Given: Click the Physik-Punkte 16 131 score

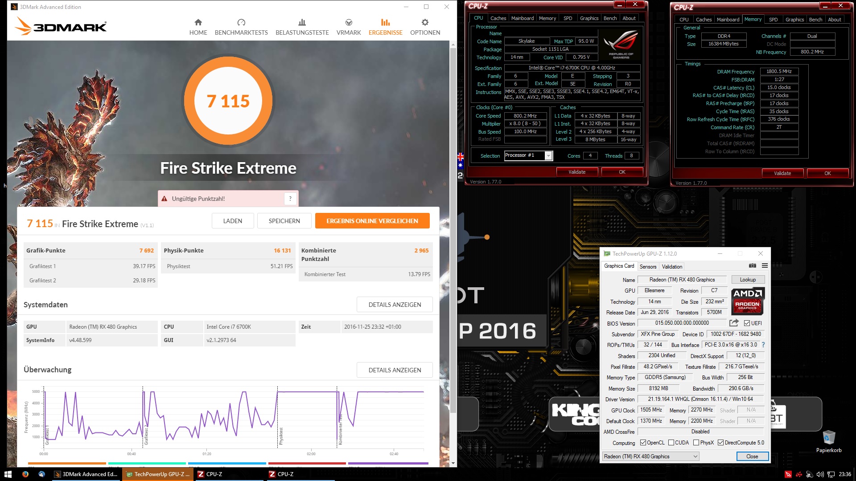Looking at the screenshot, I should [x=282, y=251].
